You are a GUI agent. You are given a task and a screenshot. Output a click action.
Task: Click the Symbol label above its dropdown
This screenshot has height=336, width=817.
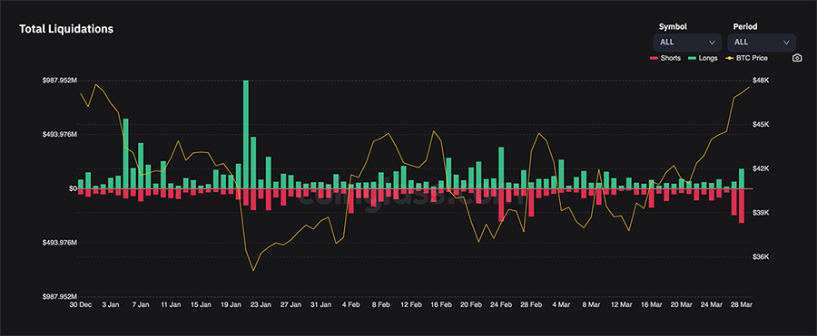point(673,26)
